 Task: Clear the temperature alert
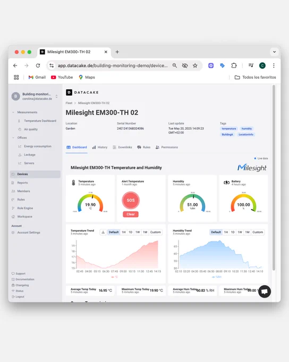coord(131,214)
